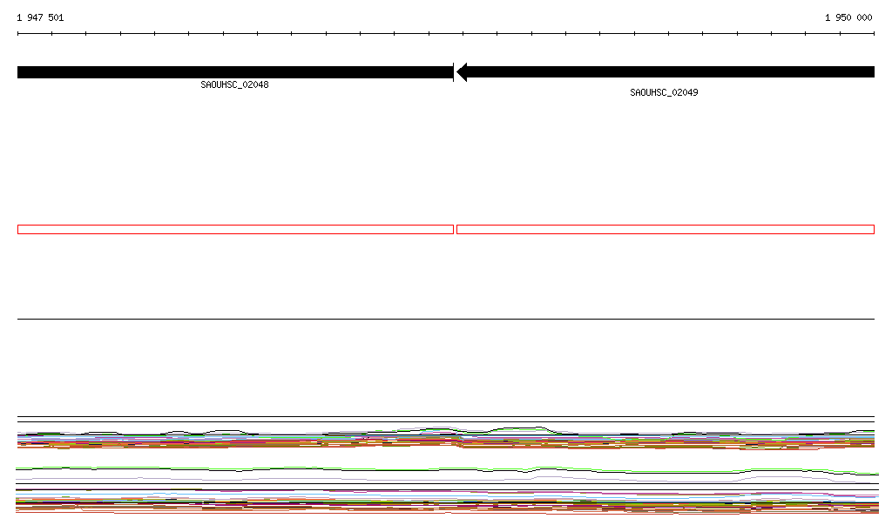Screen dimensions: 892x532
Task: Click the start coordinate 1 947 501
Action: [40, 17]
